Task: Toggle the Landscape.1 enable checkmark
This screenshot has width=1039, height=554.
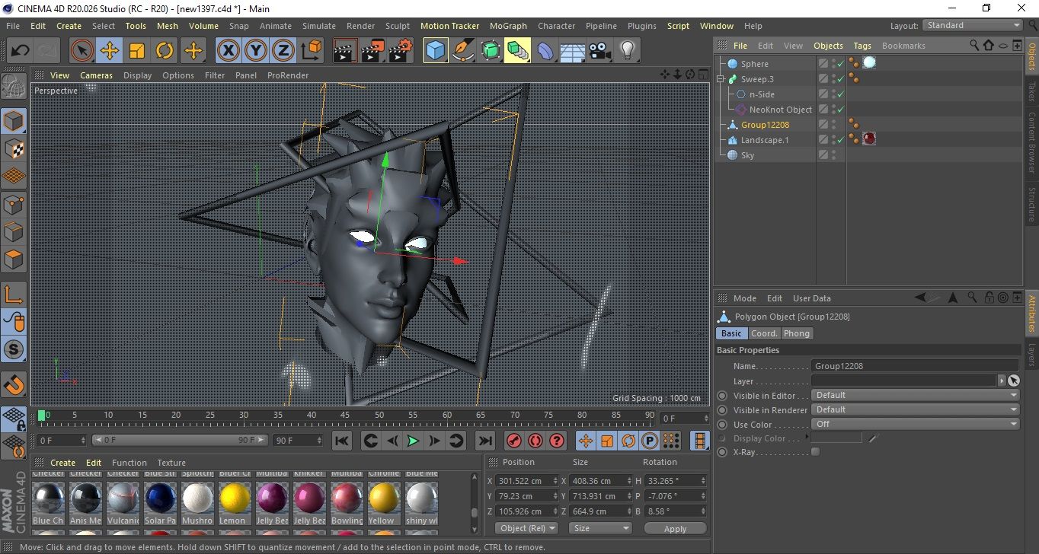Action: pyautogui.click(x=841, y=140)
